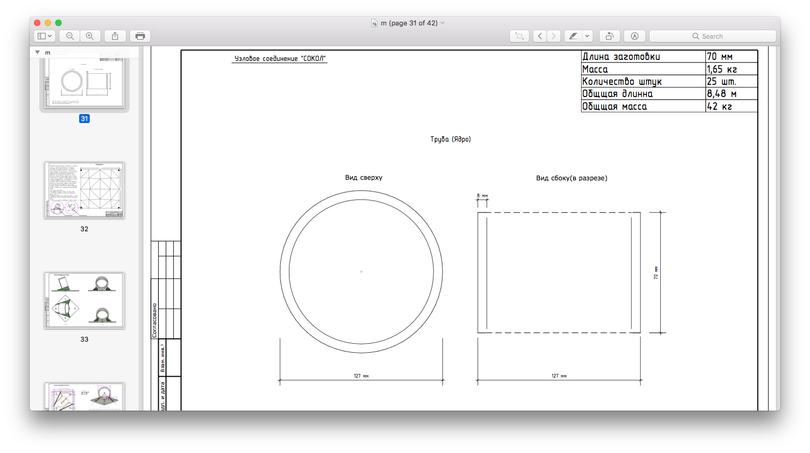
Task: Jump to page 33 thumbnail
Action: (84, 300)
